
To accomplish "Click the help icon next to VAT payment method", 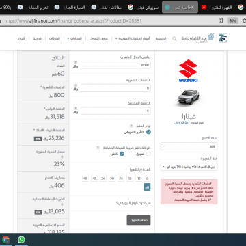I will click(x=98, y=148).
